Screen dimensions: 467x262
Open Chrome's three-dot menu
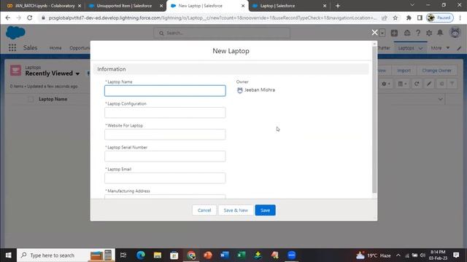460,17
